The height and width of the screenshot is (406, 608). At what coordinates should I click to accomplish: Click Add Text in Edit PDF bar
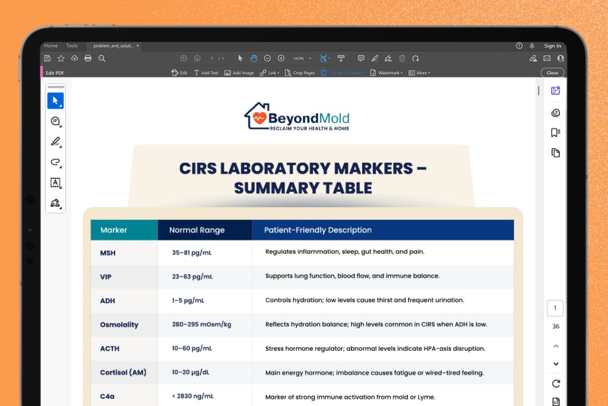click(206, 73)
